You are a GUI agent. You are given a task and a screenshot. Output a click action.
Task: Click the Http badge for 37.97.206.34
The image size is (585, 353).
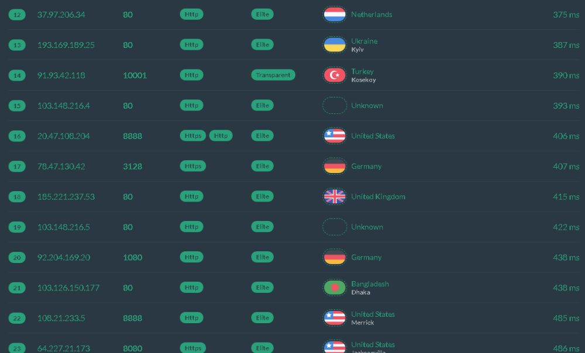(x=191, y=15)
